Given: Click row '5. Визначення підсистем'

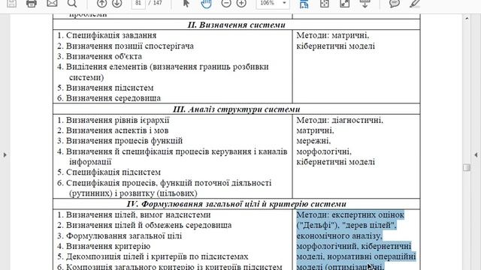Looking at the screenshot, I should (x=105, y=88).
